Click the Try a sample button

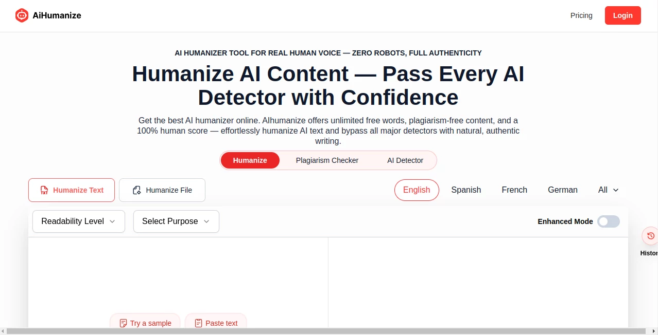coord(145,323)
